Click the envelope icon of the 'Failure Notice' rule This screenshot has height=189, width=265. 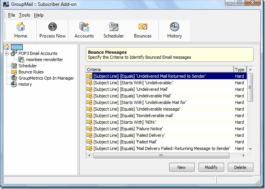tap(89, 129)
